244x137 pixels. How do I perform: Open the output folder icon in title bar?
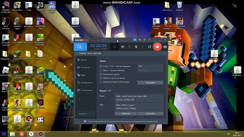140,40
